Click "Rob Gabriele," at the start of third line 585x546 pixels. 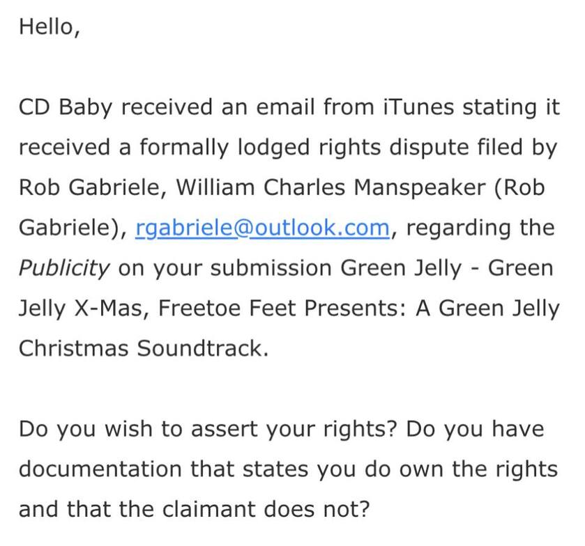(91, 188)
